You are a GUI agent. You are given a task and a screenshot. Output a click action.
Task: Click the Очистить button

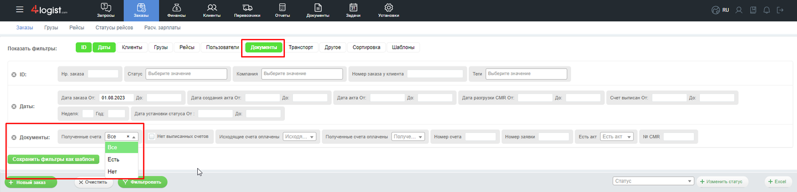pyautogui.click(x=93, y=182)
